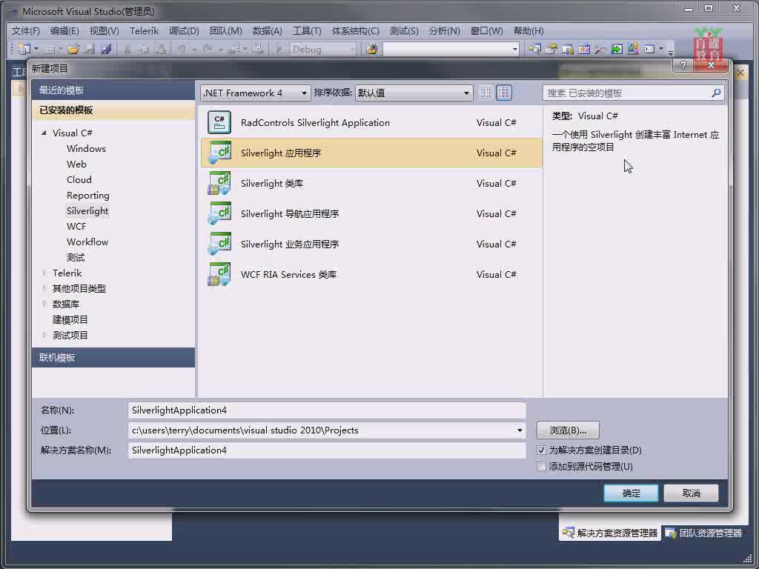Click the WCF RIA Services 类库 icon

[x=219, y=274]
